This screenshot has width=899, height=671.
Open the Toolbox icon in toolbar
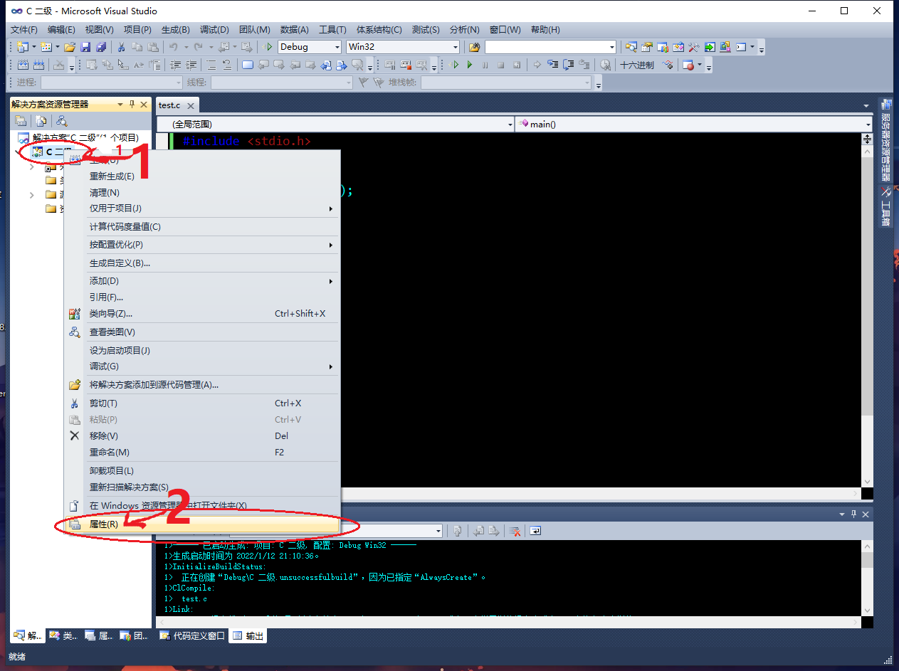[694, 47]
